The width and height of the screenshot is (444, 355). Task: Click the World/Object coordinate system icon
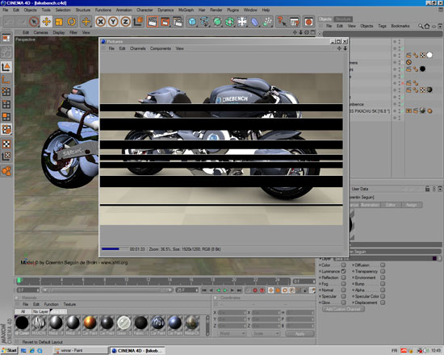click(138, 22)
